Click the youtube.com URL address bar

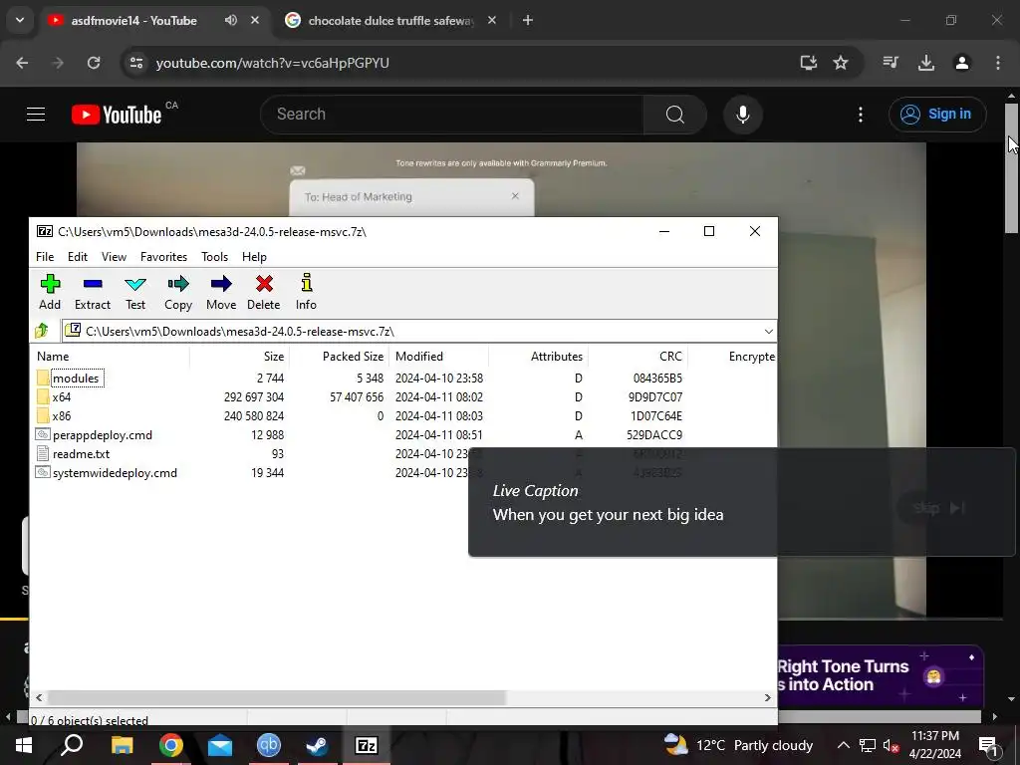273,63
